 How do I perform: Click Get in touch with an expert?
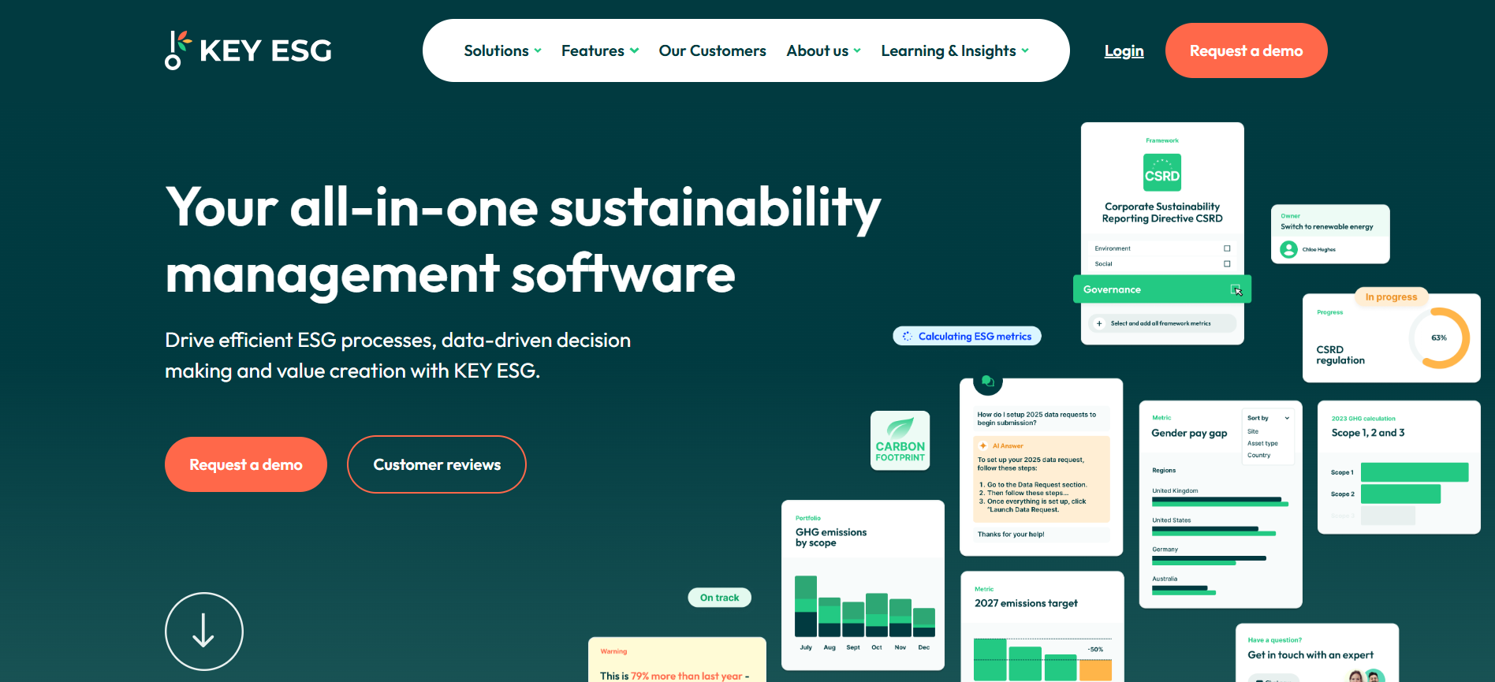[1310, 655]
